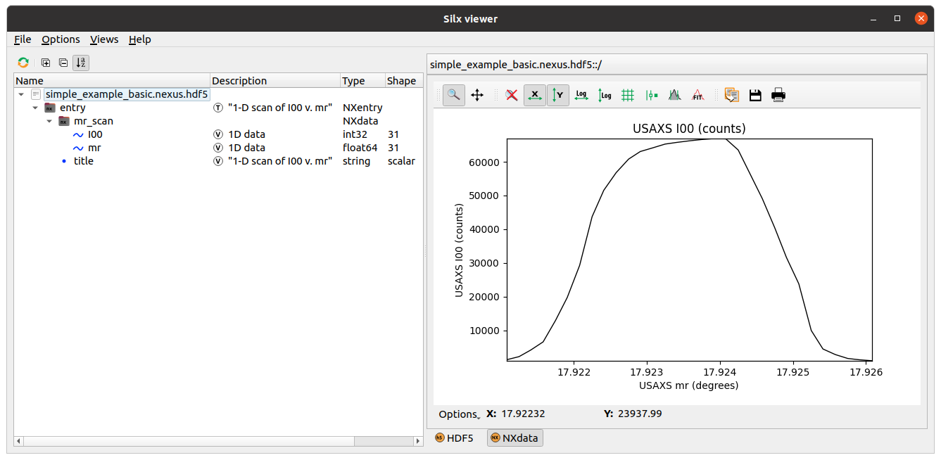941x460 pixels.
Task: Select the pan plot tool
Action: (x=477, y=95)
